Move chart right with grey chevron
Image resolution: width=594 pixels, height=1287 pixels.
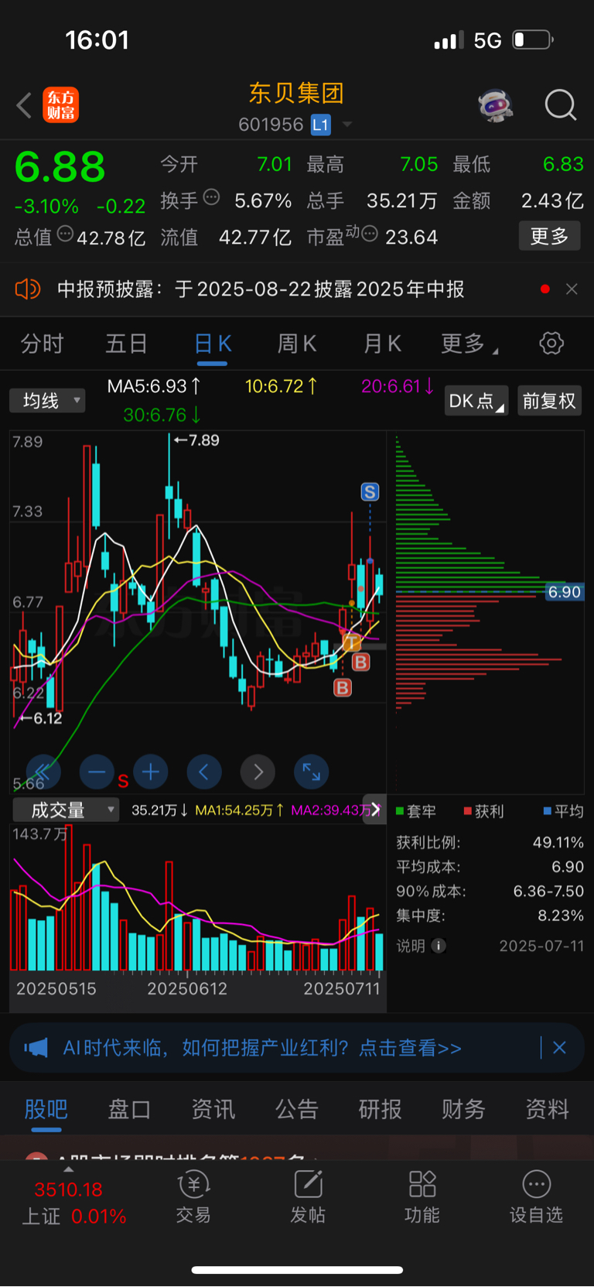(258, 772)
